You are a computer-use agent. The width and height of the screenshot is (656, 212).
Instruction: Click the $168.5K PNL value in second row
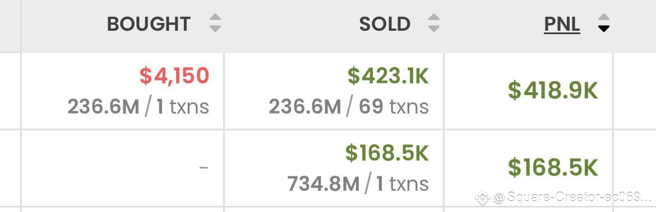click(x=553, y=168)
